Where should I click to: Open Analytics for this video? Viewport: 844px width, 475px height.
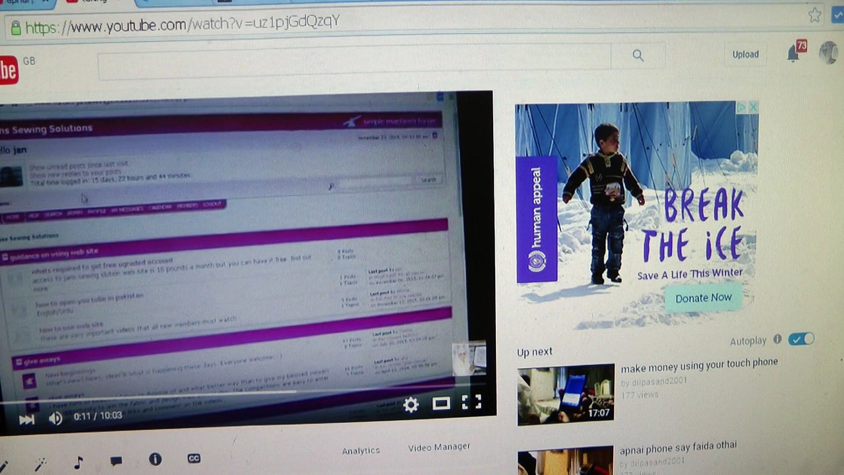click(361, 451)
